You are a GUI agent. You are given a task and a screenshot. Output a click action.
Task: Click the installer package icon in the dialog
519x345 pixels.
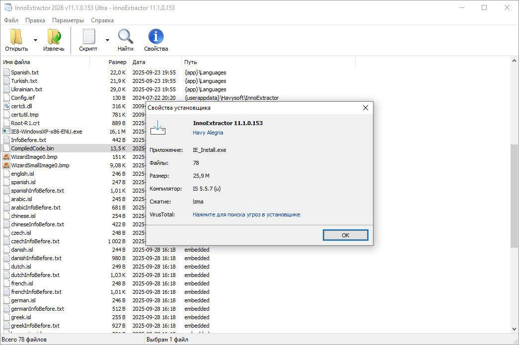[x=158, y=128]
